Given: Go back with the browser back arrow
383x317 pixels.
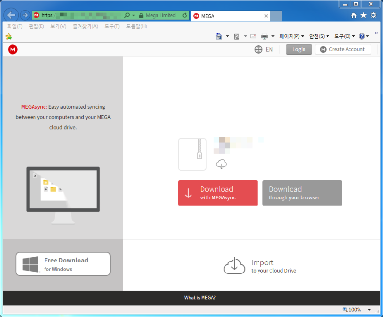Looking at the screenshot, I should click(x=11, y=15).
